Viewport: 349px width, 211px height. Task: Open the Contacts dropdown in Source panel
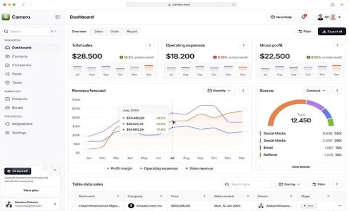point(316,90)
